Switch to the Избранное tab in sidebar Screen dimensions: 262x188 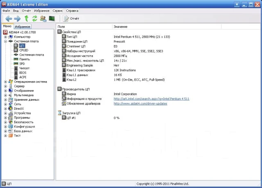click(23, 27)
